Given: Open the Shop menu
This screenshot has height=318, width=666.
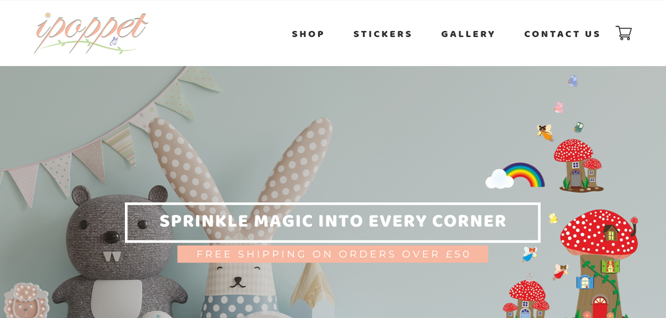Looking at the screenshot, I should coord(308,34).
